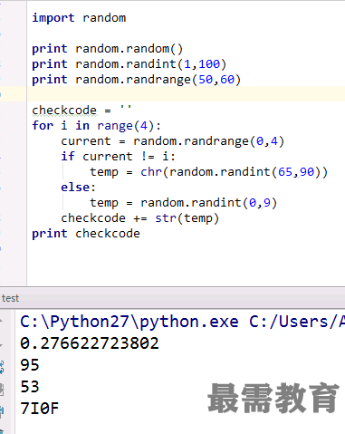
Task: Click the console output "7I0F"
Action: pos(39,409)
